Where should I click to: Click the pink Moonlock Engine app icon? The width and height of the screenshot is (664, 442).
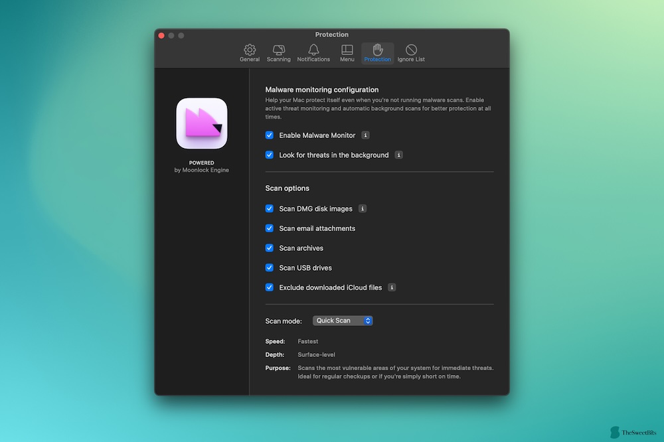tap(202, 123)
